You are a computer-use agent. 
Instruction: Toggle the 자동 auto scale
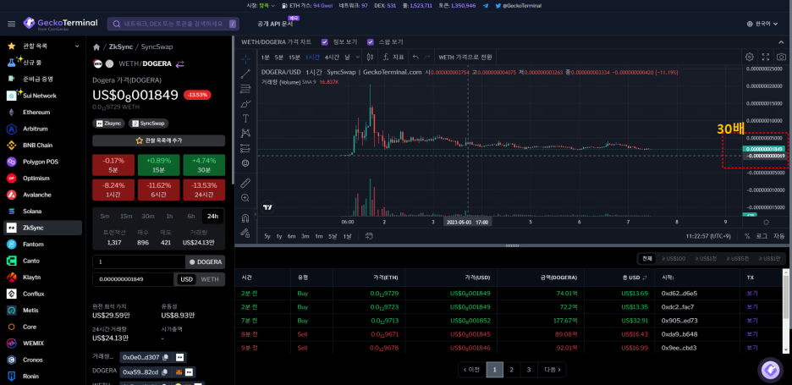tap(779, 236)
